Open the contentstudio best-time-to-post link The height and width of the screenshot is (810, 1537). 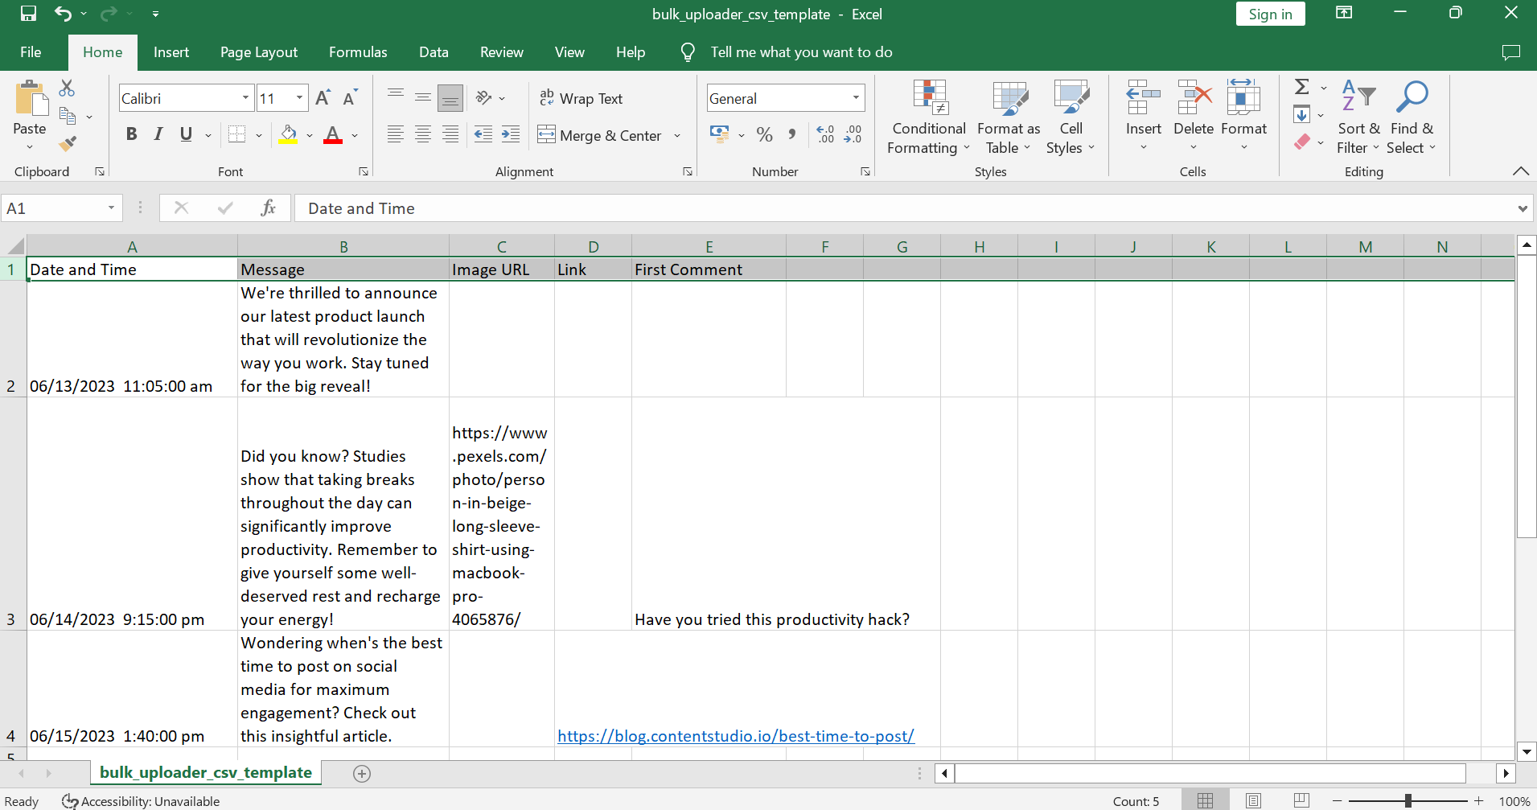click(x=736, y=736)
